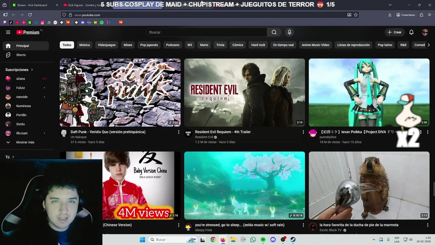Image resolution: width=435 pixels, height=245 pixels.
Task: Play the Resident Evil Requiem thumbnail
Action: click(x=245, y=93)
